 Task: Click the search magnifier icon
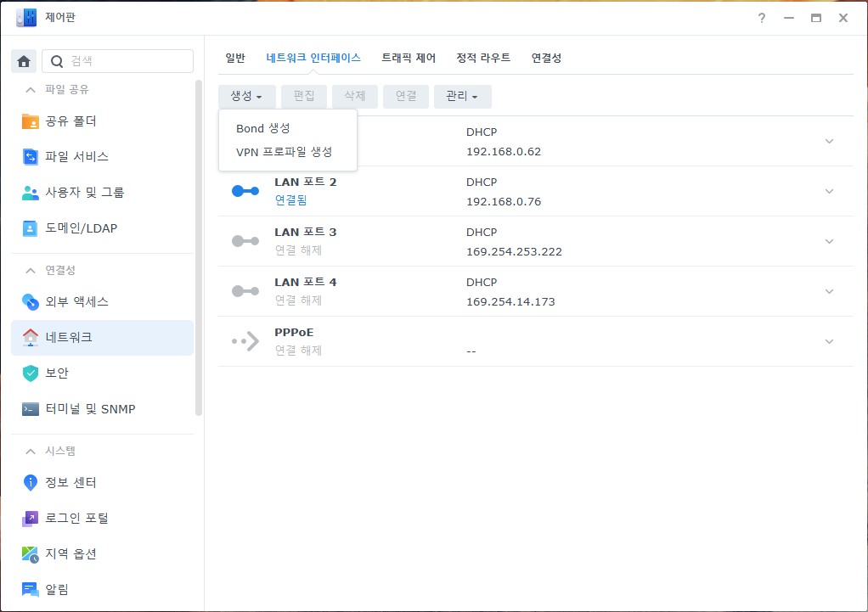pyautogui.click(x=56, y=61)
